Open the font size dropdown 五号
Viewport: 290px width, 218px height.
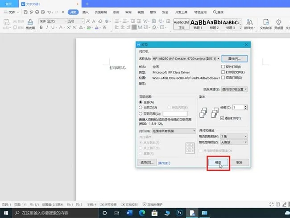click(83, 21)
